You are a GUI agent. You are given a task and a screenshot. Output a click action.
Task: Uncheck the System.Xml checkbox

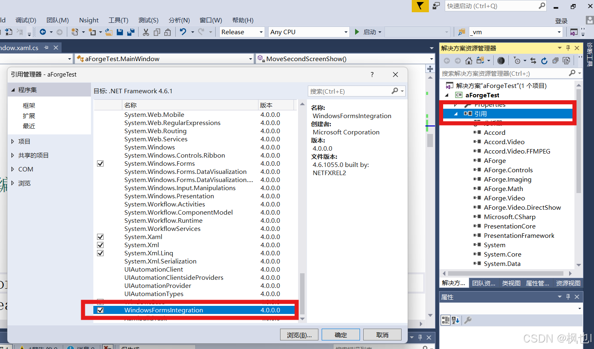pyautogui.click(x=100, y=245)
